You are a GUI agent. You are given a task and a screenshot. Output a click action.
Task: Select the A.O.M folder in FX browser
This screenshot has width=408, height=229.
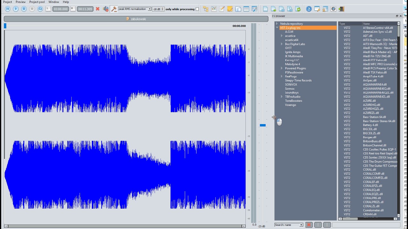[289, 32]
